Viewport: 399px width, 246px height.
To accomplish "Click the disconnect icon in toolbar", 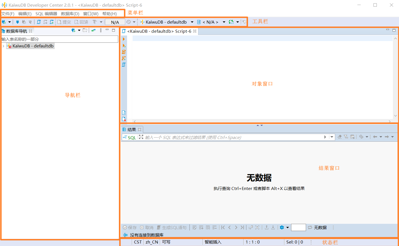I will coord(30,22).
